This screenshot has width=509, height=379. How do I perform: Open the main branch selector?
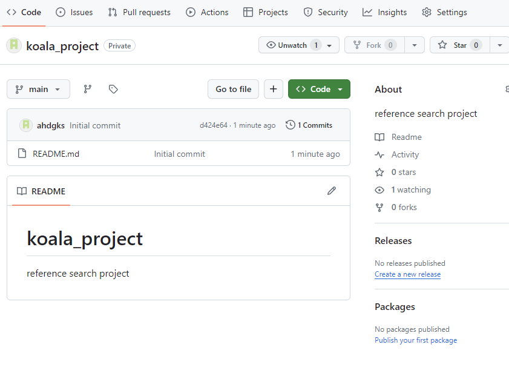38,89
